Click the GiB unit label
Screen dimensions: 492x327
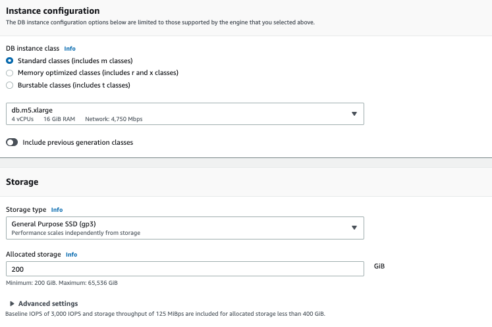pyautogui.click(x=379, y=266)
